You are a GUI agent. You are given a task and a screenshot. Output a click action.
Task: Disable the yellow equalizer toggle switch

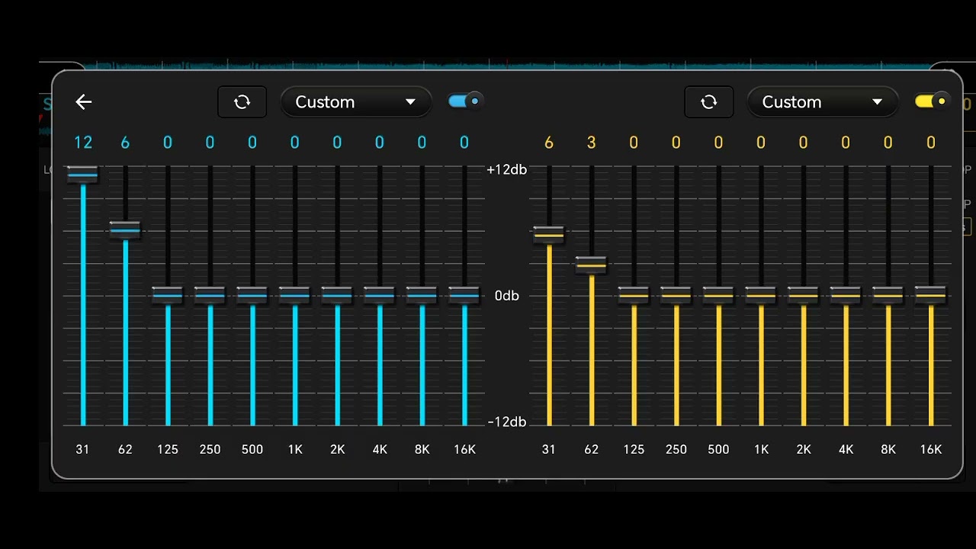[932, 101]
